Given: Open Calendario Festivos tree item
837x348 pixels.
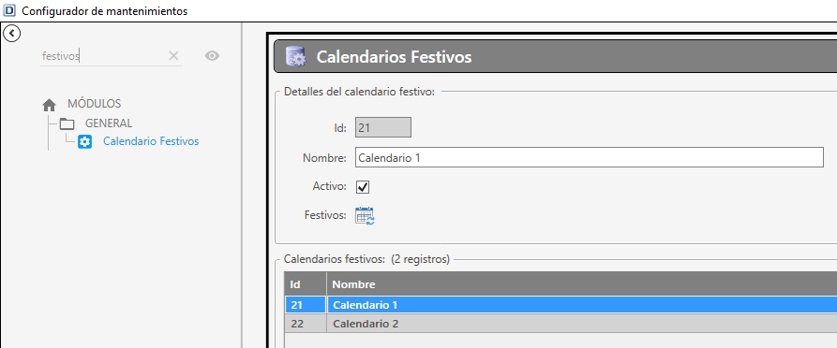Looking at the screenshot, I should pos(151,141).
